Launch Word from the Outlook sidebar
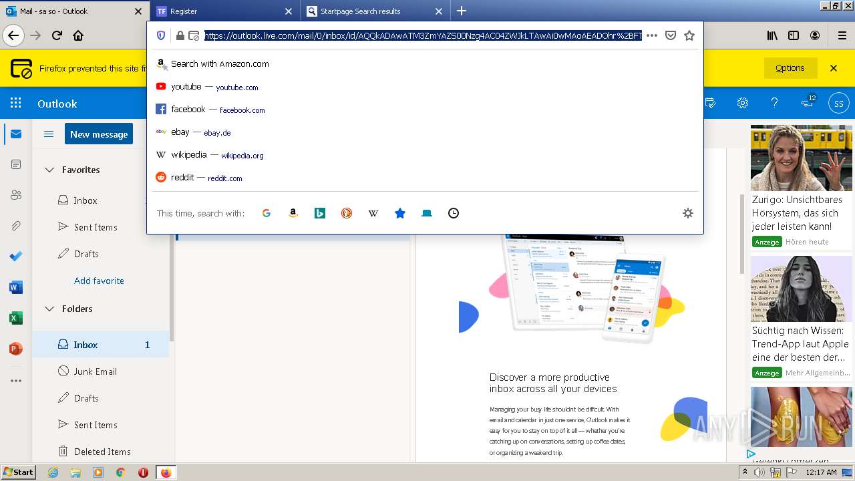 pyautogui.click(x=16, y=287)
